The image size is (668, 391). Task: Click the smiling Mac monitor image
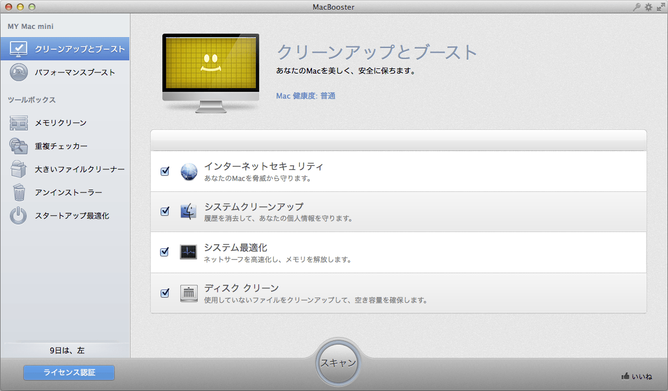pyautogui.click(x=211, y=73)
